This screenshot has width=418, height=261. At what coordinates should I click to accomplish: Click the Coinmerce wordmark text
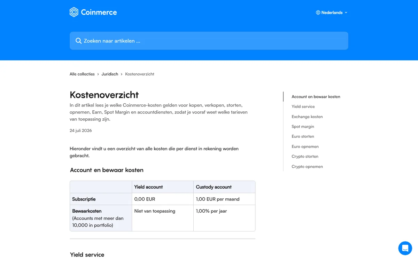[99, 13]
